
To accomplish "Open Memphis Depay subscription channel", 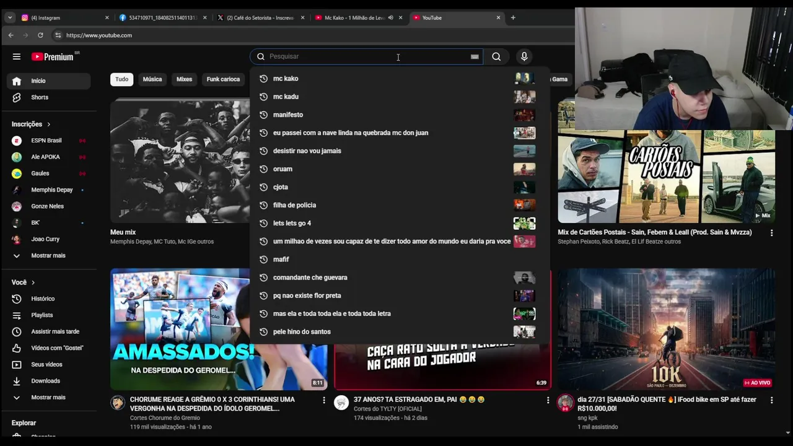I will click(48, 190).
